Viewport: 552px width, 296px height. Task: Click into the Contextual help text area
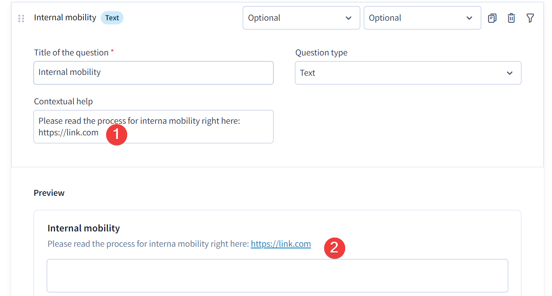153,127
